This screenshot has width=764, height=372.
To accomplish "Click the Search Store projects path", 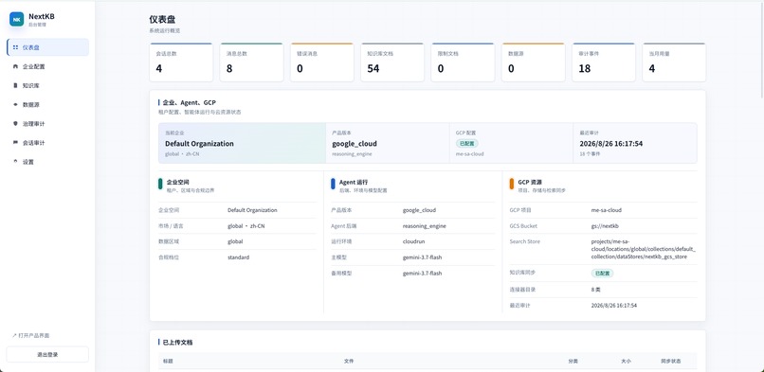I will (x=644, y=249).
